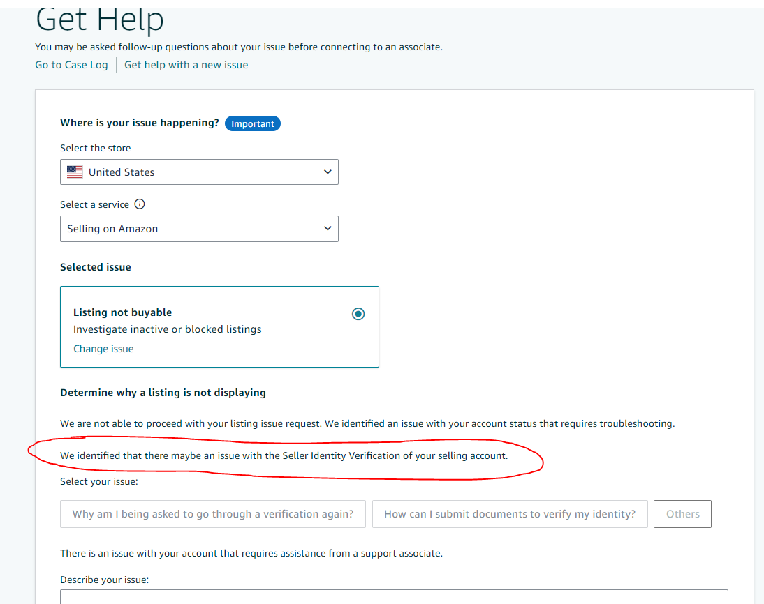Choose Why am I being asked to verify again
Viewport: 764px width, 604px height.
tap(213, 514)
